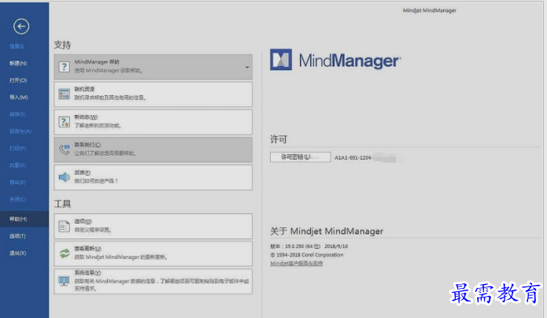Click the 2018/9/16 build date text

pyautogui.click(x=336, y=246)
